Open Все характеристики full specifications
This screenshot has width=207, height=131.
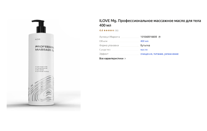click(112, 59)
